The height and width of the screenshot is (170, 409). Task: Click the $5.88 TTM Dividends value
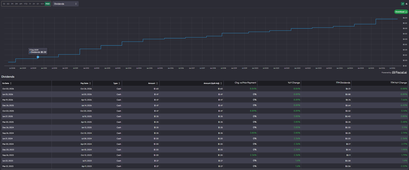348,94
